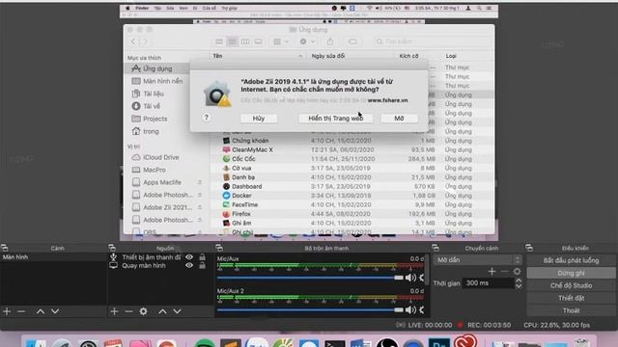Open the Tệp menu

[157, 8]
